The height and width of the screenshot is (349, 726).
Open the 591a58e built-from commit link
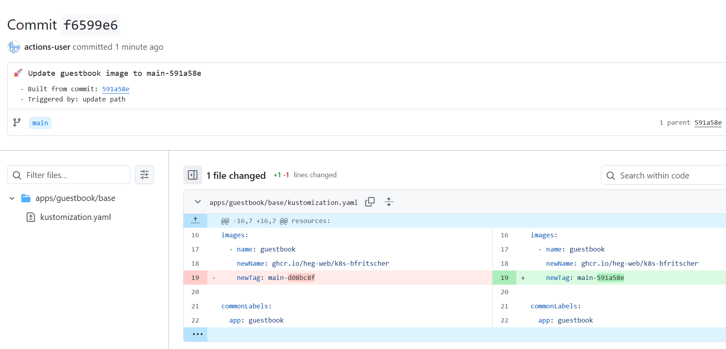pos(116,89)
